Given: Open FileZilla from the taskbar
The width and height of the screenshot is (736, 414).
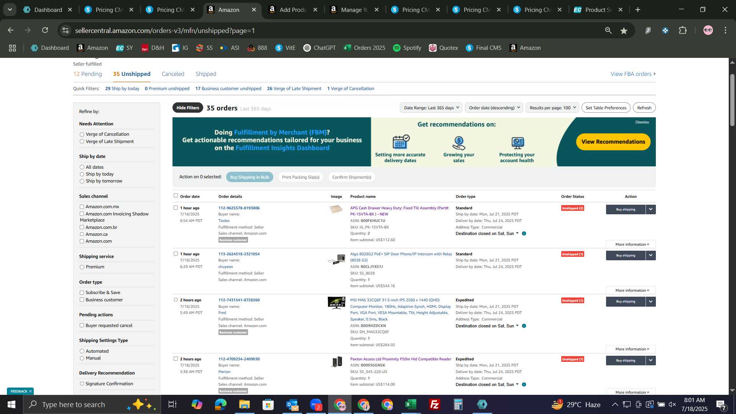Looking at the screenshot, I should click(435, 404).
